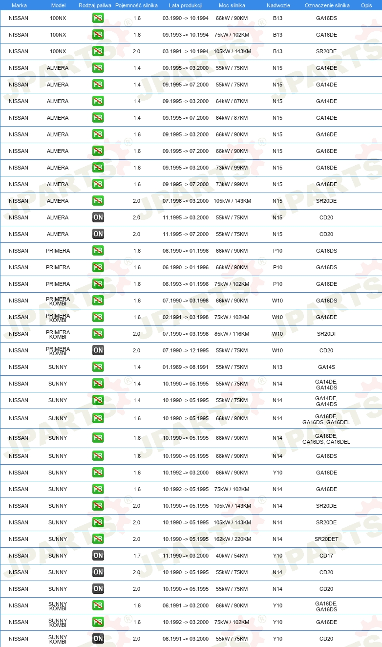Image resolution: width=382 pixels, height=647 pixels.
Task: Click petrol icon for 100NX 75kW GA16DE row
Action: click(x=98, y=35)
